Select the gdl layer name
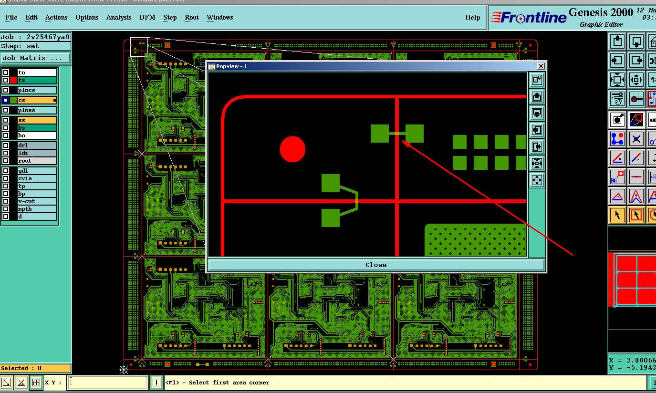Image resolution: width=656 pixels, height=393 pixels. click(37, 171)
